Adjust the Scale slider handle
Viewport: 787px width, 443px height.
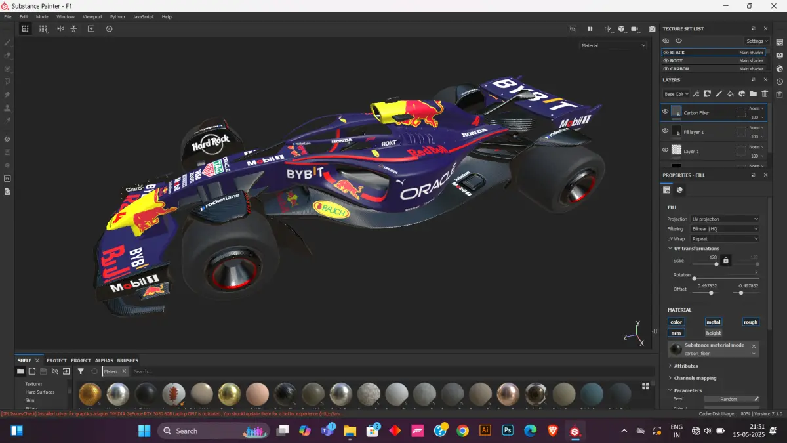pyautogui.click(x=717, y=264)
